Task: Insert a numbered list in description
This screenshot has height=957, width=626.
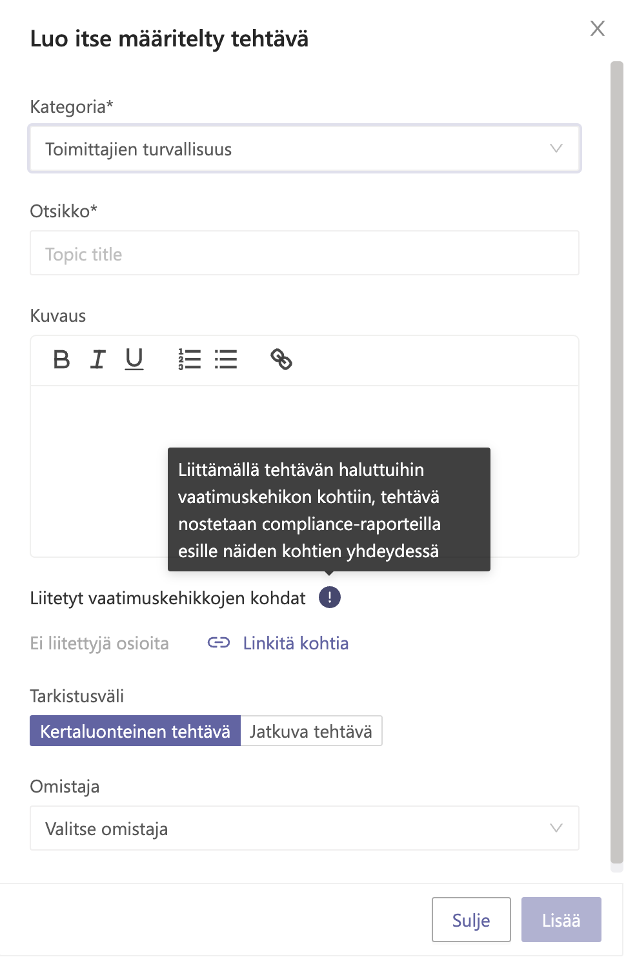Action: click(x=189, y=359)
